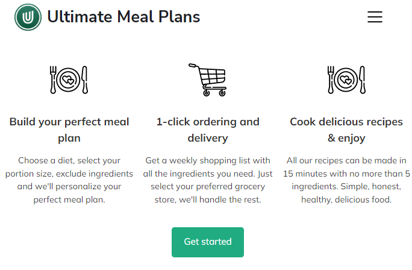412x270 pixels.
Task: Click the heart plate above Cook delicious recipes
Action: click(x=346, y=80)
